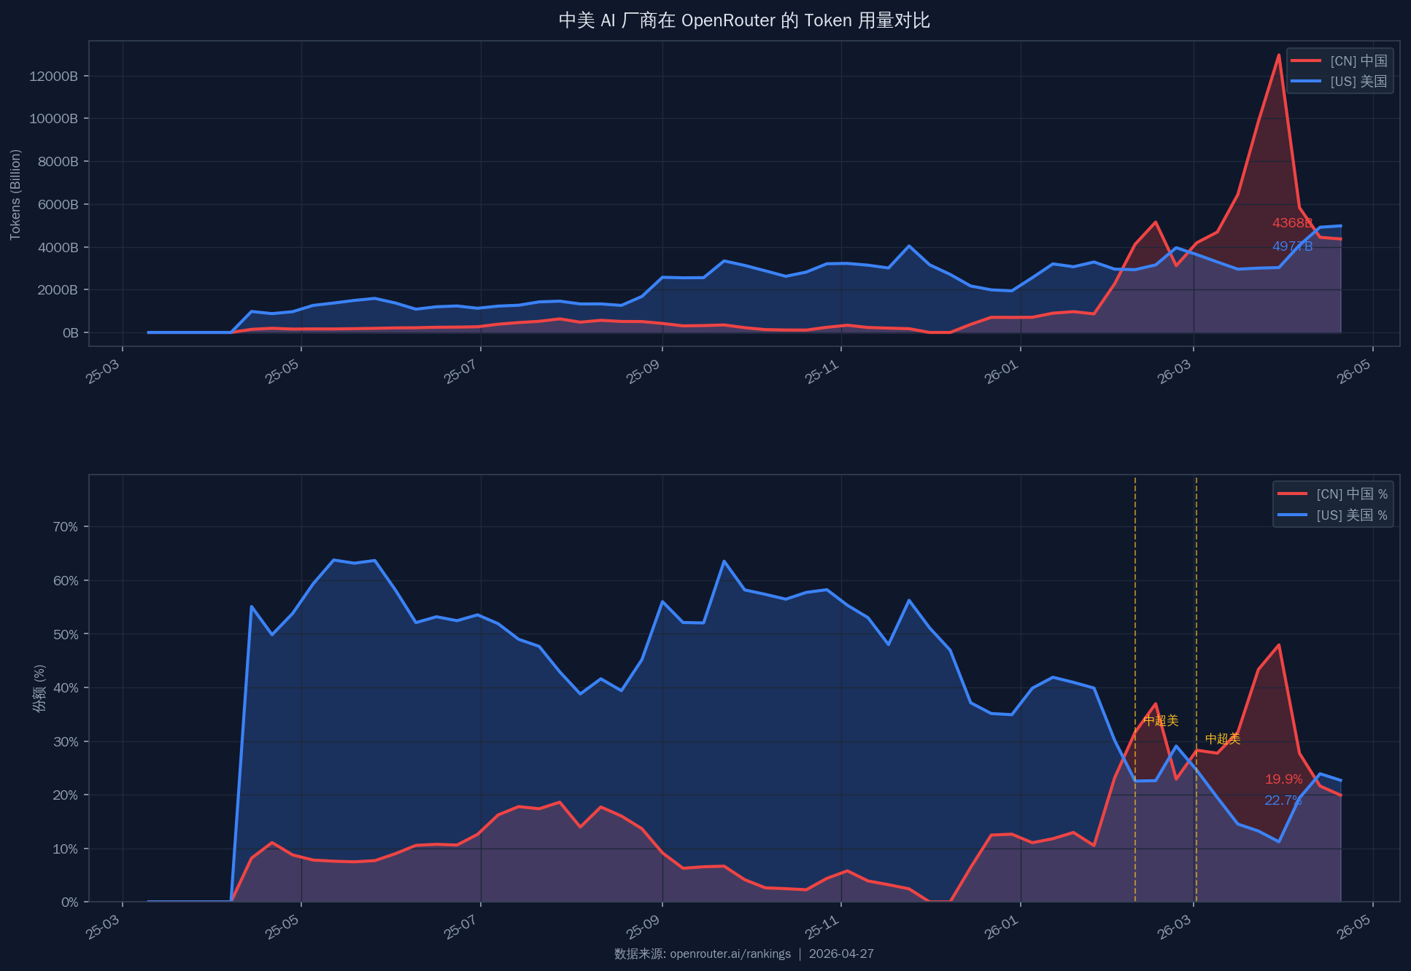Click the 25-07 x-axis label of the share chart

click(461, 927)
